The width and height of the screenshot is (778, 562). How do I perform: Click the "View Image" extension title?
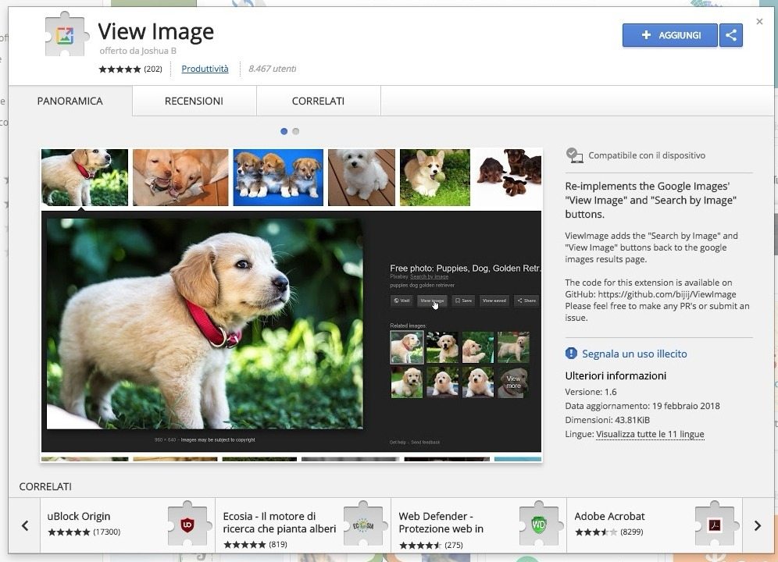point(155,31)
